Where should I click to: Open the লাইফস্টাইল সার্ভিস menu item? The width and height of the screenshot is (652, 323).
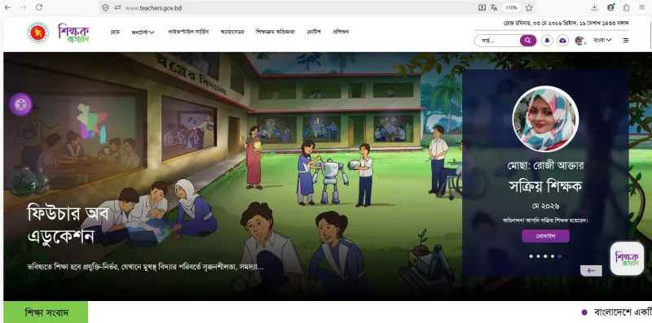point(188,32)
